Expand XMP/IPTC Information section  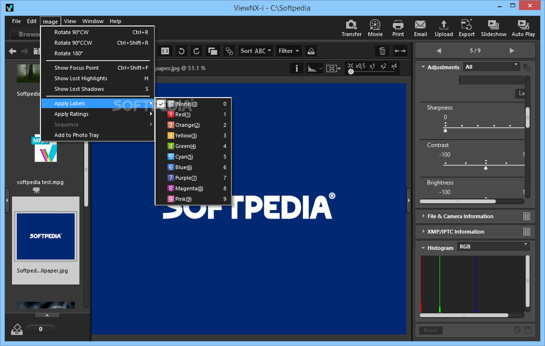pyautogui.click(x=423, y=231)
